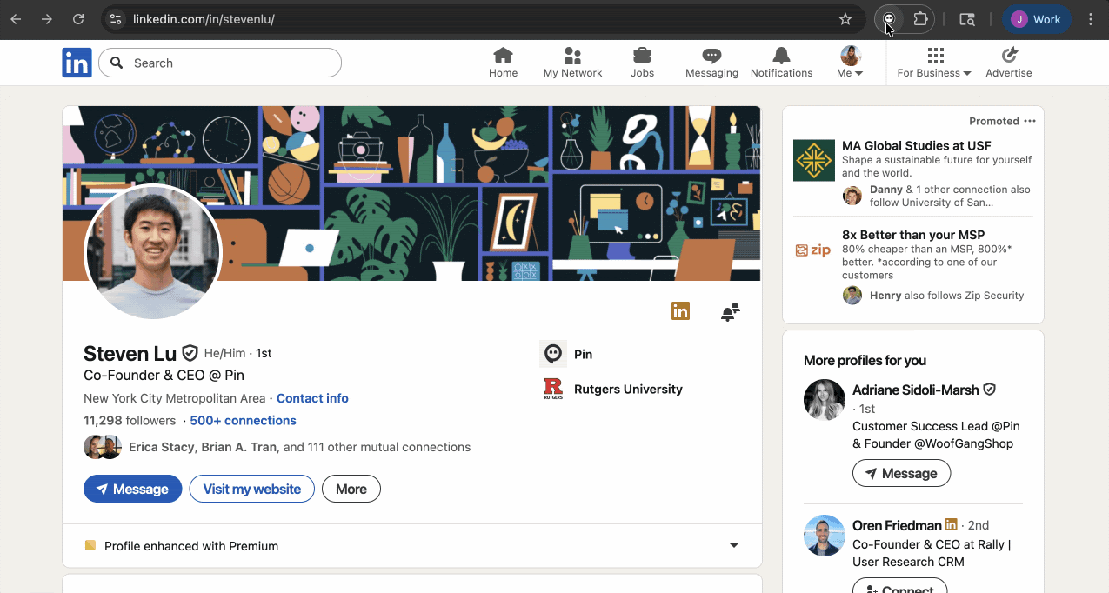Open My Network
1109x593 pixels.
(x=572, y=63)
